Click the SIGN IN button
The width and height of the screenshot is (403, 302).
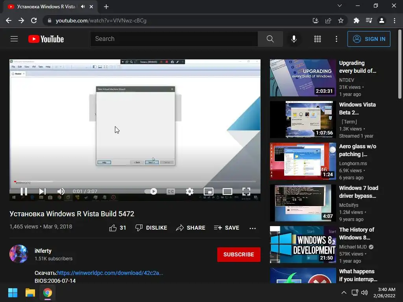[x=369, y=39]
